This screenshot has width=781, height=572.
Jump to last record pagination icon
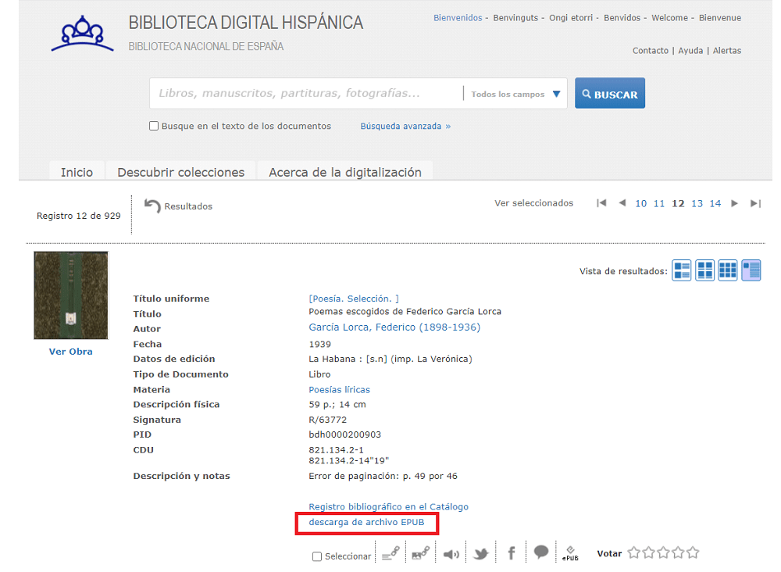click(755, 203)
